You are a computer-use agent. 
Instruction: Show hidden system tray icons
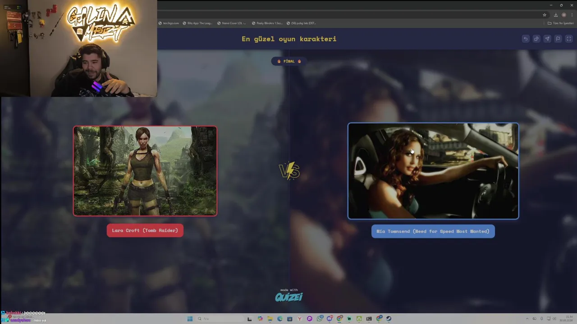click(x=527, y=319)
